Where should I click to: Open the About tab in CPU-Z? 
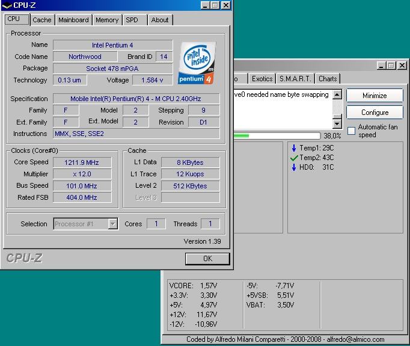pyautogui.click(x=160, y=20)
